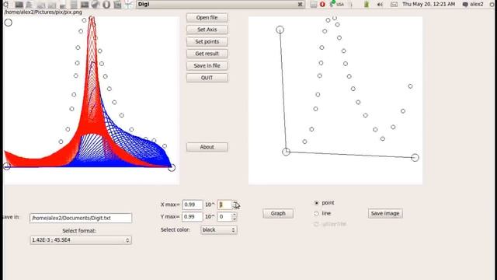Click the top axis circle on result graph
The image size is (497, 280).
[280, 30]
